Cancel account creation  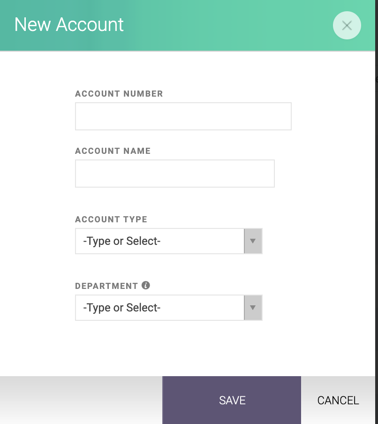coord(338,400)
